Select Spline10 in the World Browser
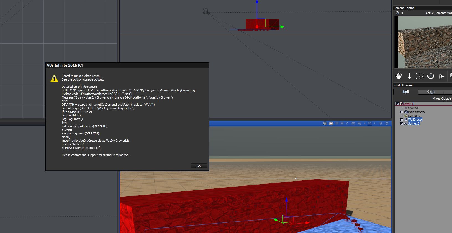The height and width of the screenshot is (233, 452). (414, 123)
